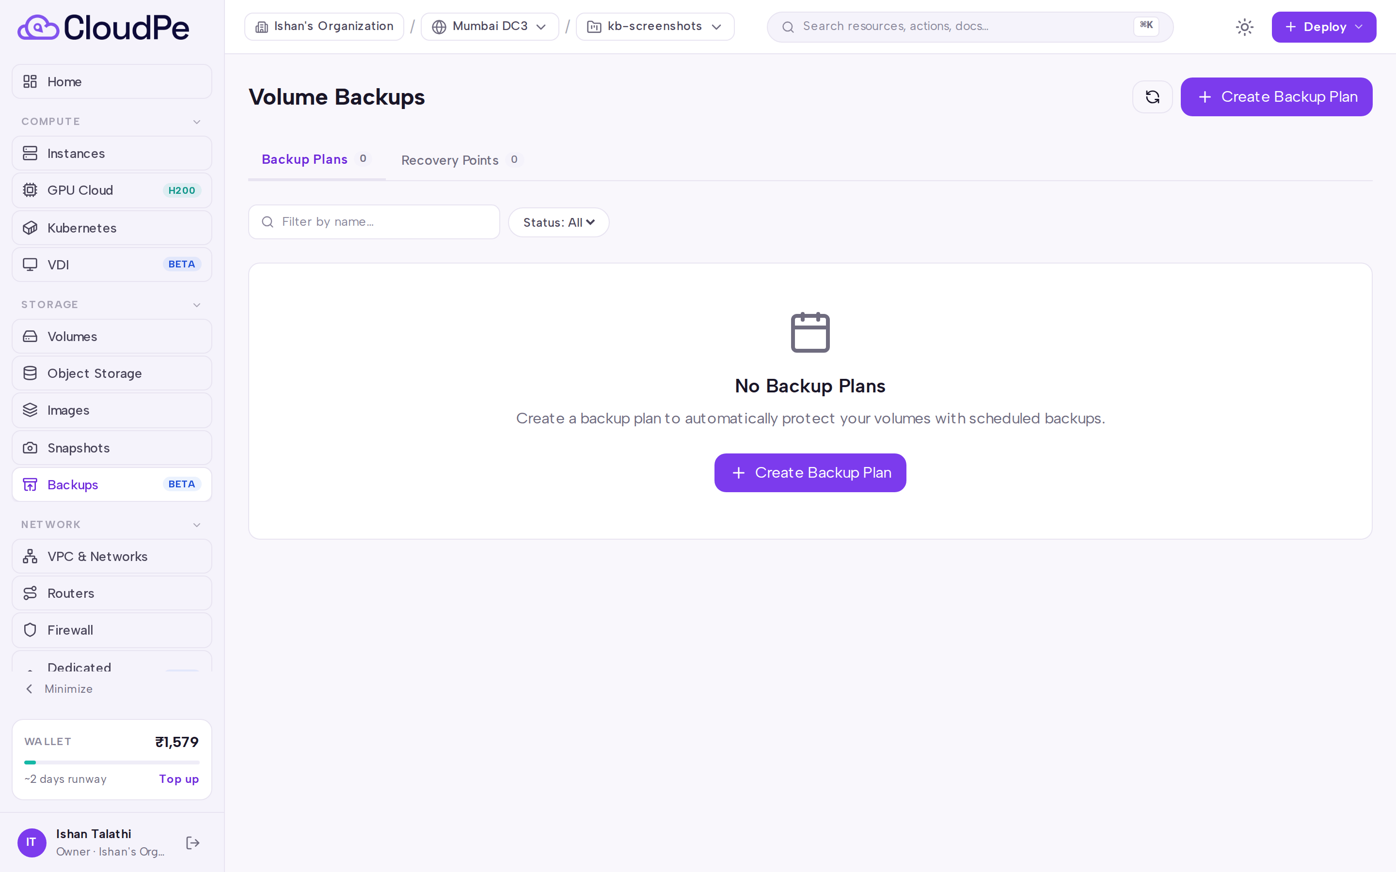The height and width of the screenshot is (872, 1396).
Task: Collapse the Storage section chevron
Action: point(197,305)
